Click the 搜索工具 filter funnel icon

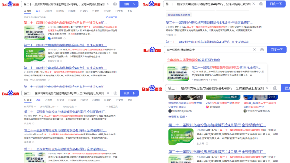pyautogui.click(x=107, y=17)
